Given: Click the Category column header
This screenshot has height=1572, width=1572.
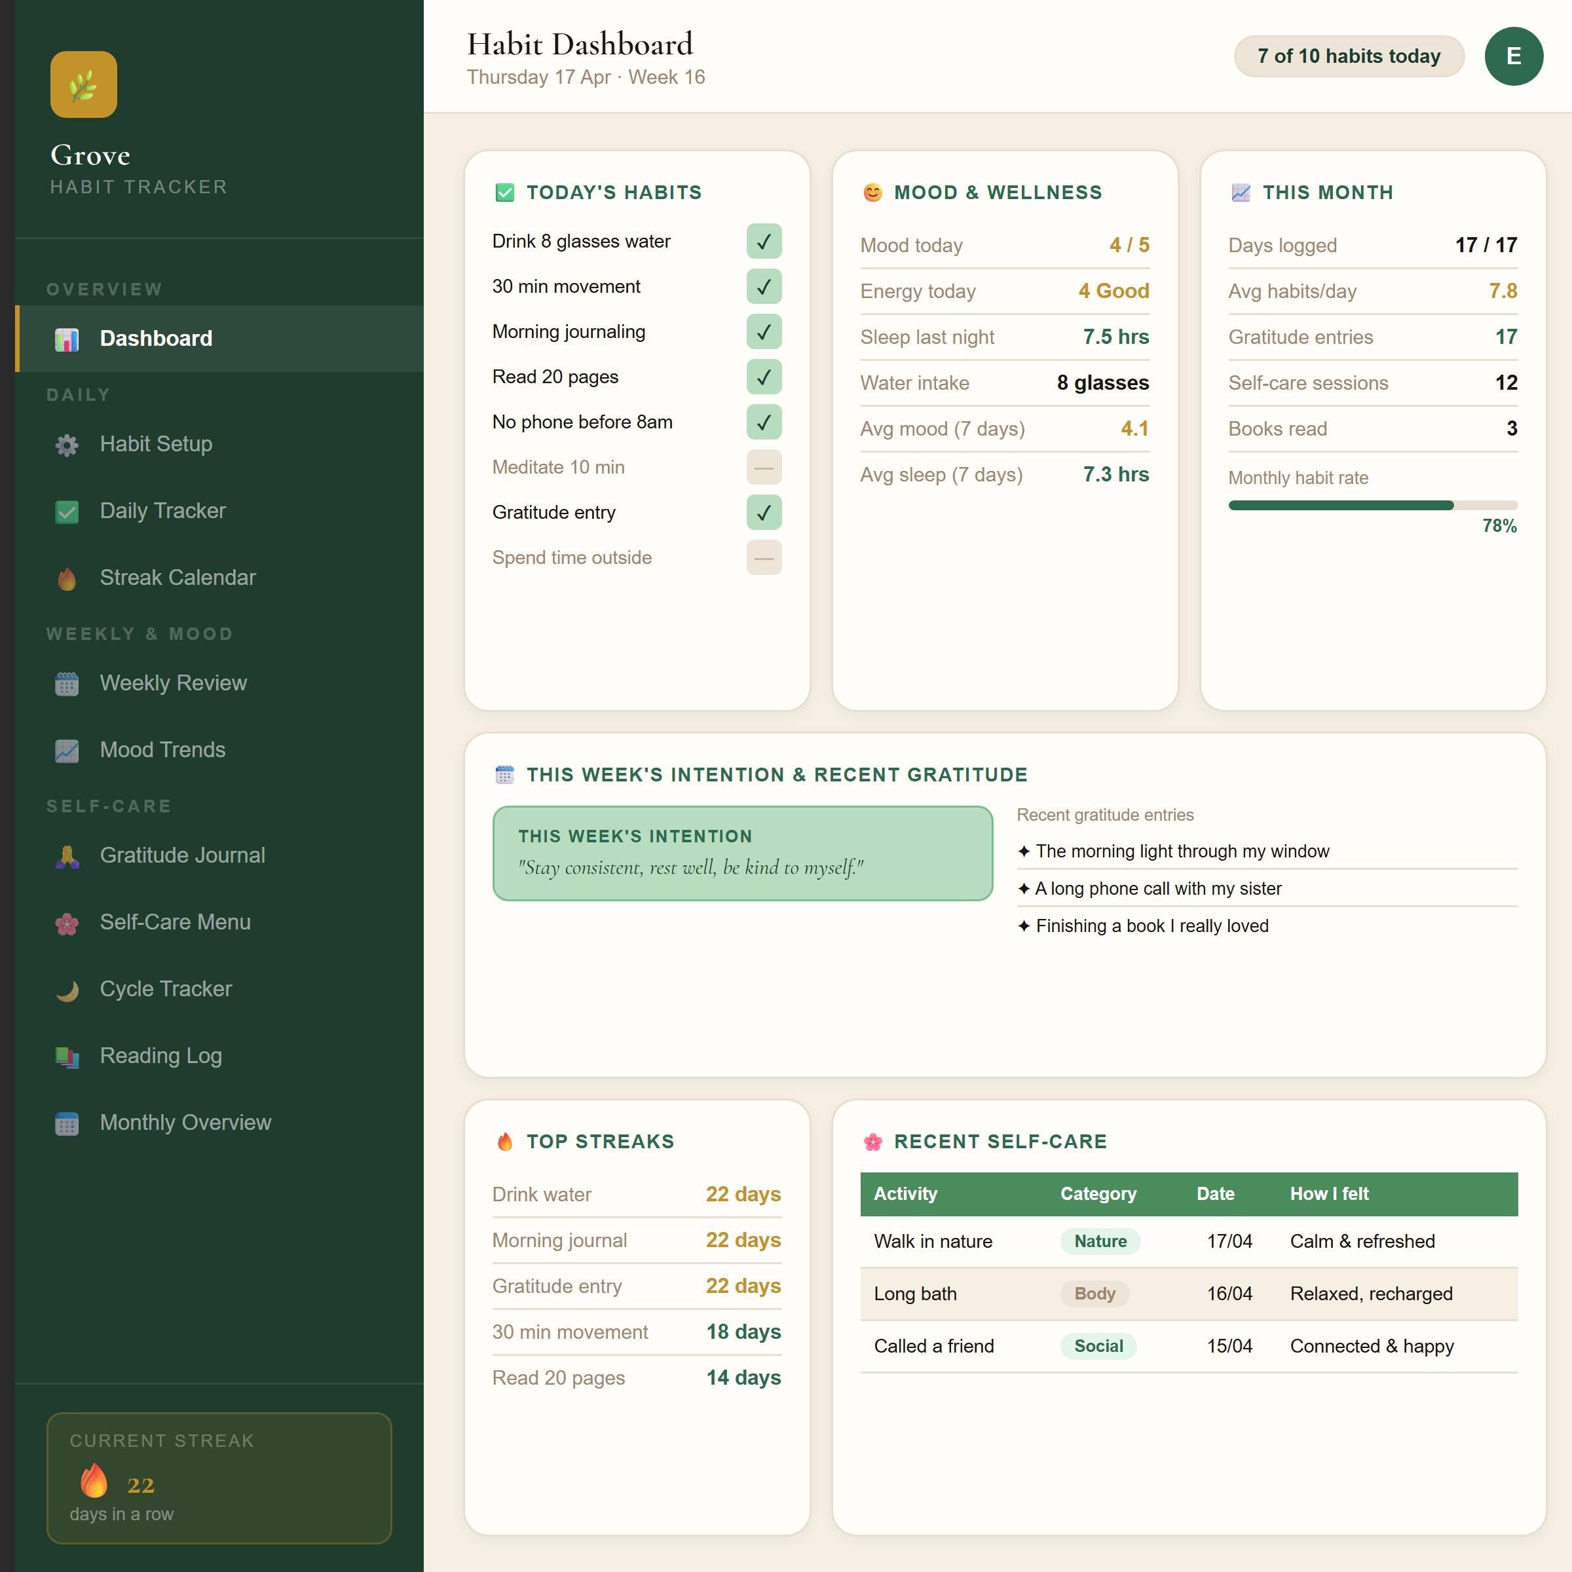Looking at the screenshot, I should click(x=1098, y=1193).
